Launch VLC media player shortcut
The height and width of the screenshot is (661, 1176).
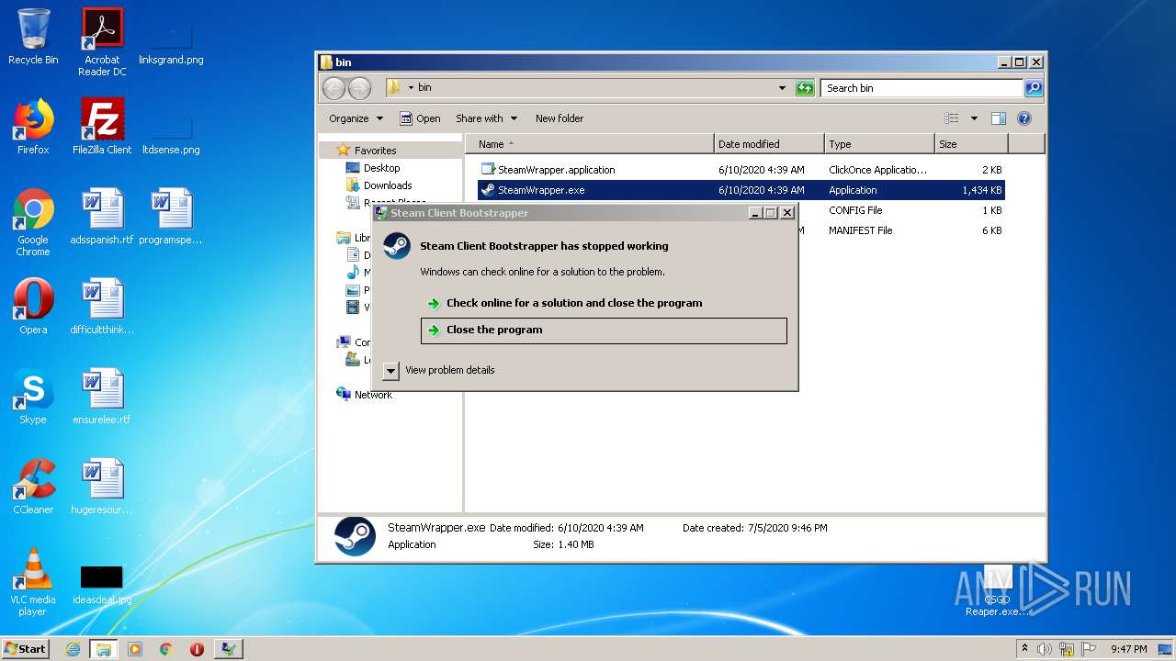click(x=33, y=583)
